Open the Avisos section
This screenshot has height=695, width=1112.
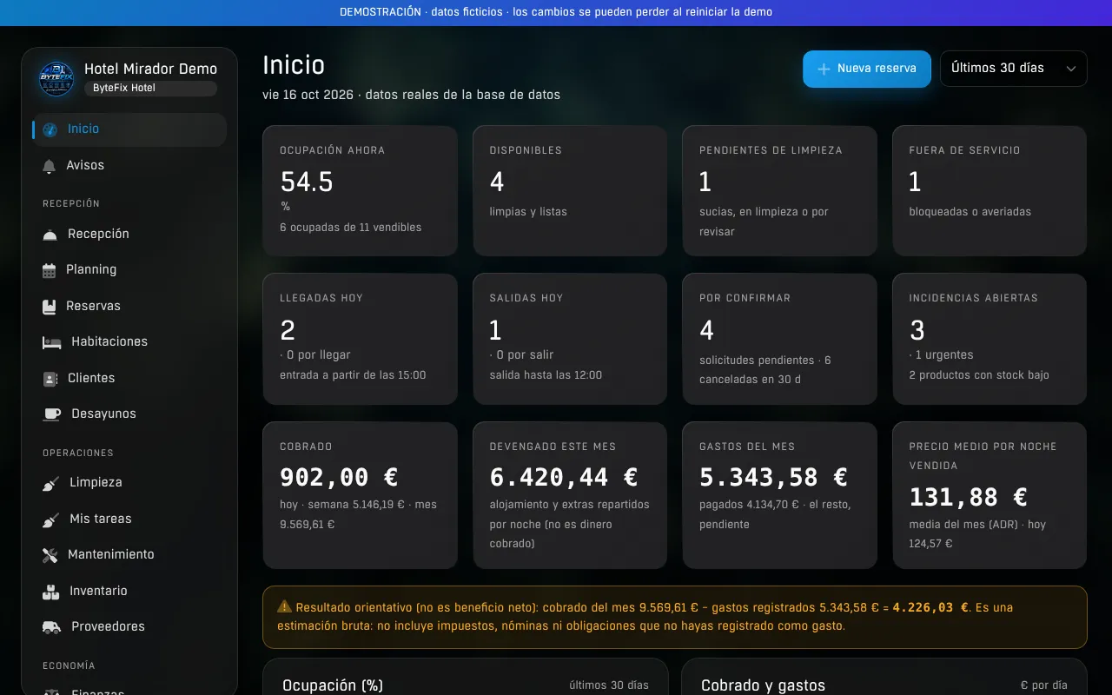click(129, 165)
